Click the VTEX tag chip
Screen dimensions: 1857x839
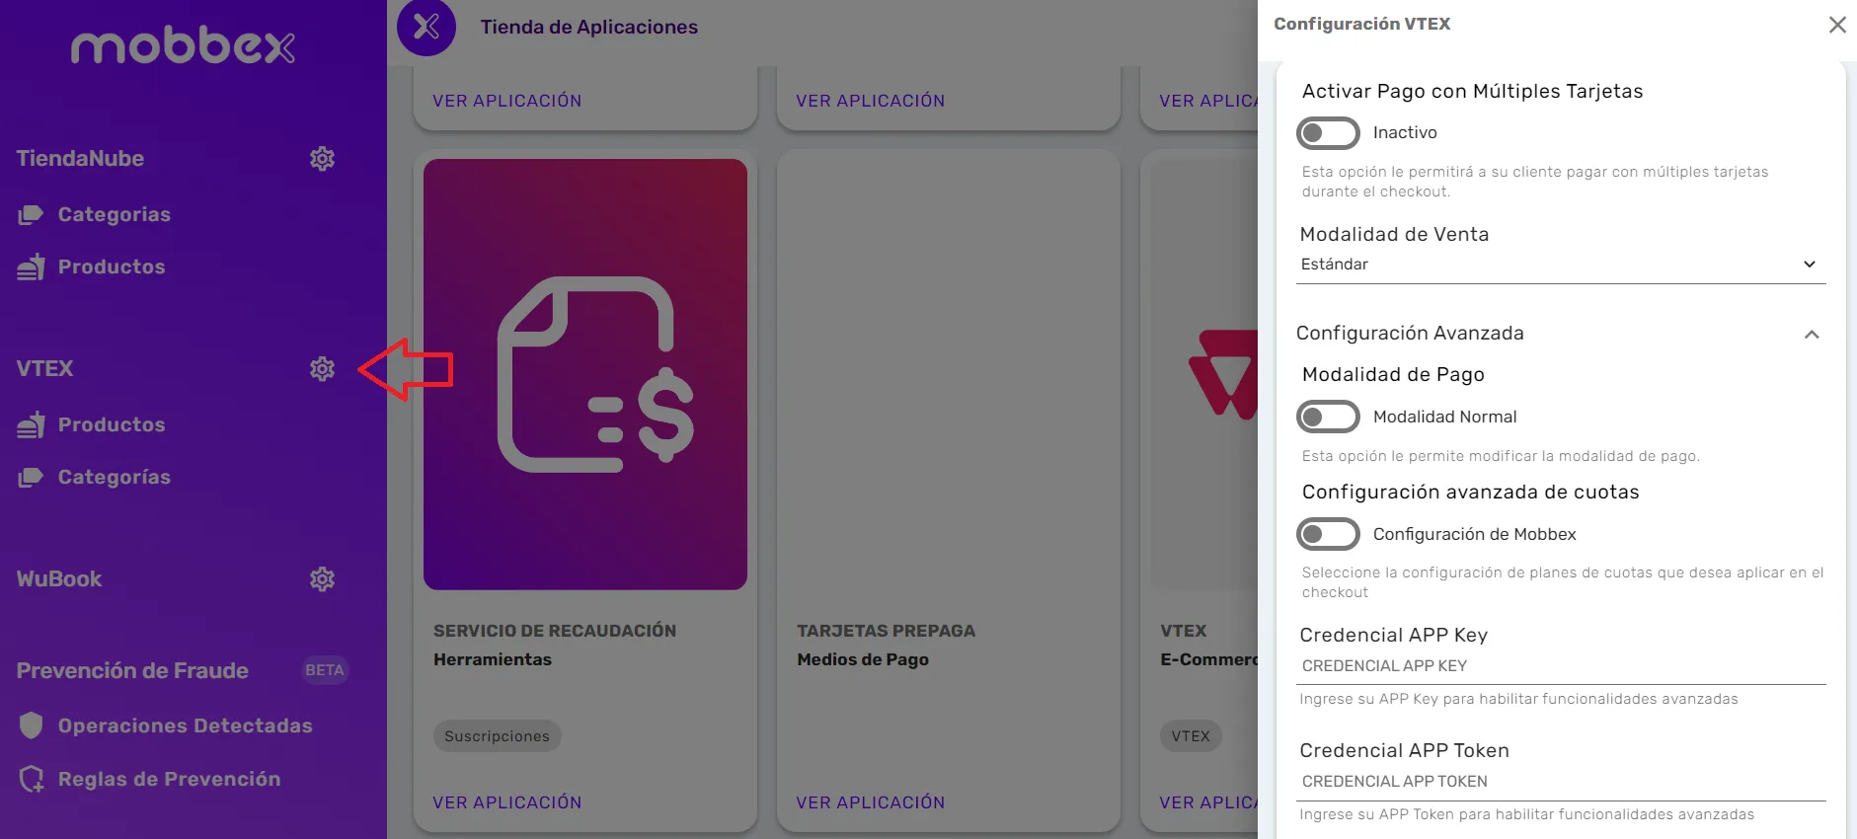[1191, 736]
